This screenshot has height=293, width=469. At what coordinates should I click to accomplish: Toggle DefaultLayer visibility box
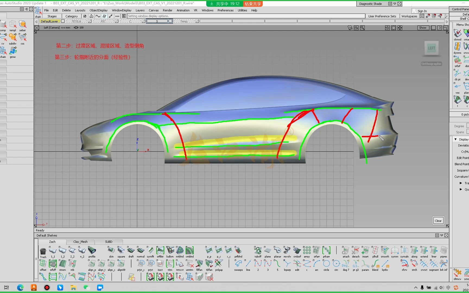(x=63, y=21)
